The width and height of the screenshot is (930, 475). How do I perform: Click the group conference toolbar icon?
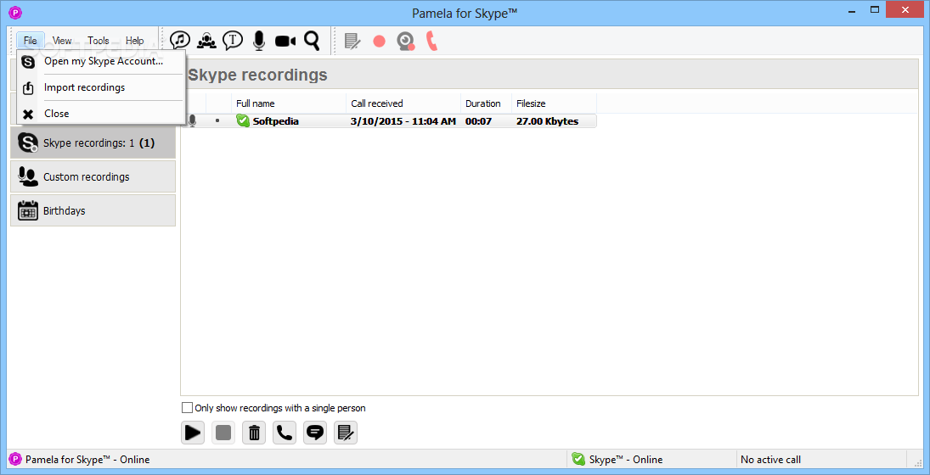(x=206, y=40)
